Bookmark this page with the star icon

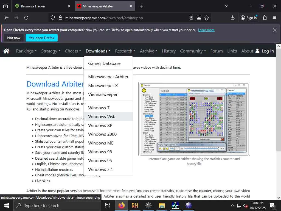point(207,18)
